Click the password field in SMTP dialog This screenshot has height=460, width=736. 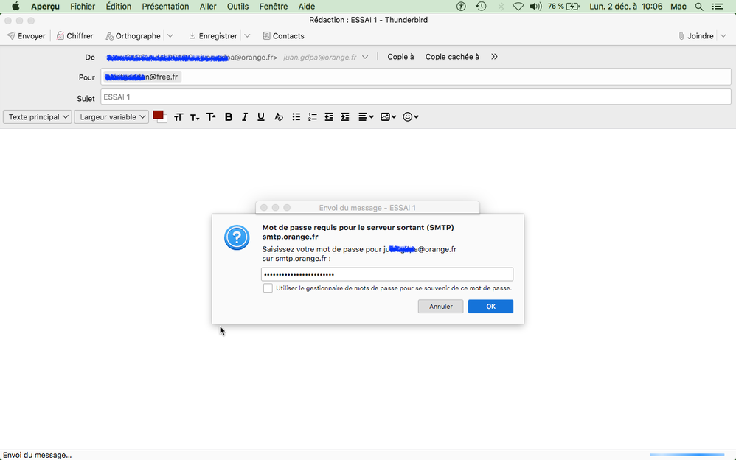(x=387, y=274)
